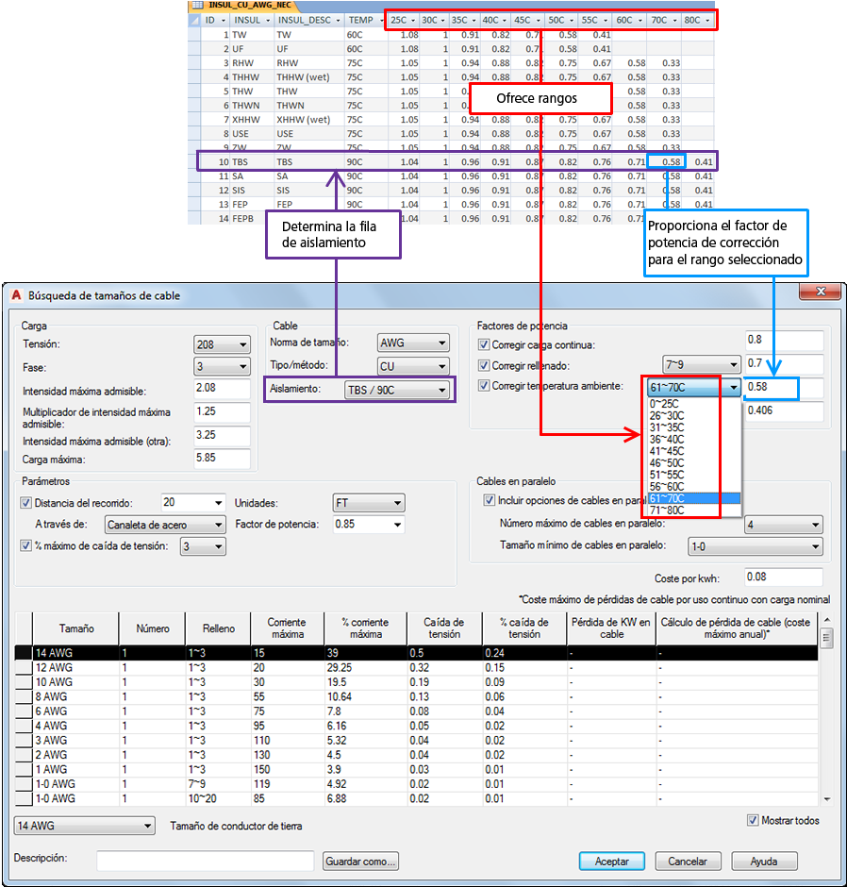
Task: Close the Búsqueda de tamaños de cable dialog
Action: pos(821,292)
